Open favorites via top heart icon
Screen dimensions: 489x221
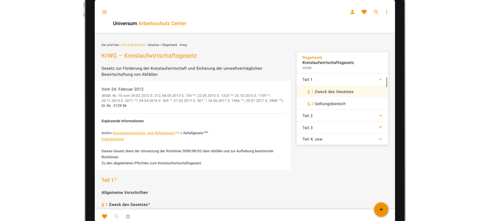coord(364,12)
